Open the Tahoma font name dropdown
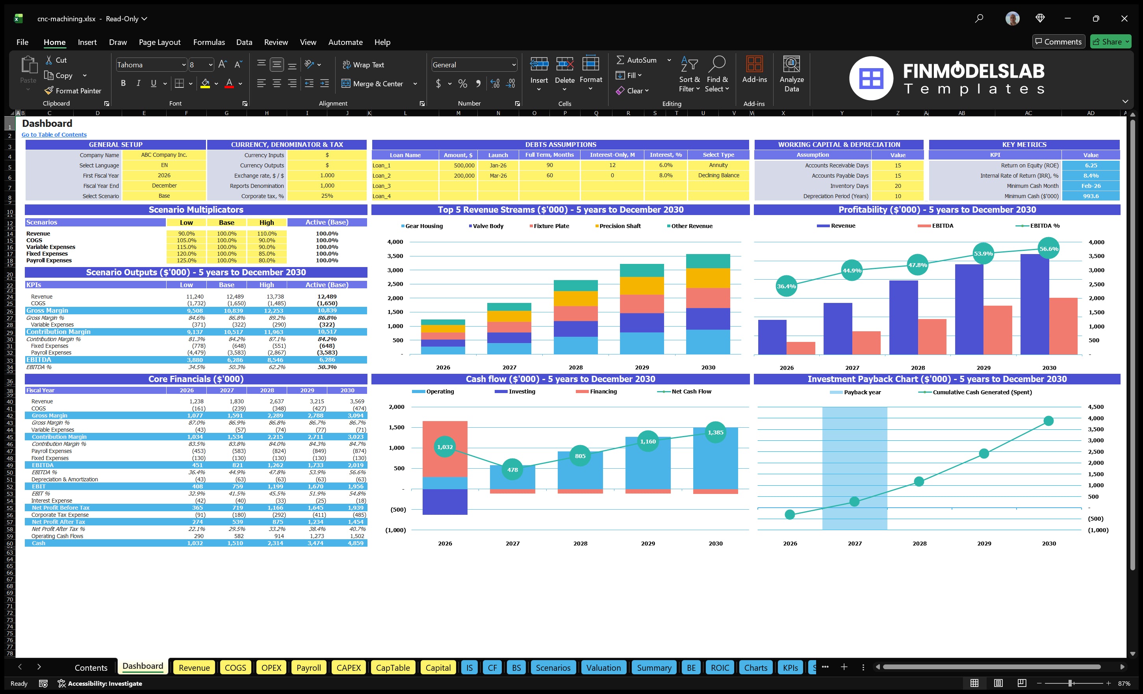Screen dimensions: 1143x694 (x=184, y=65)
